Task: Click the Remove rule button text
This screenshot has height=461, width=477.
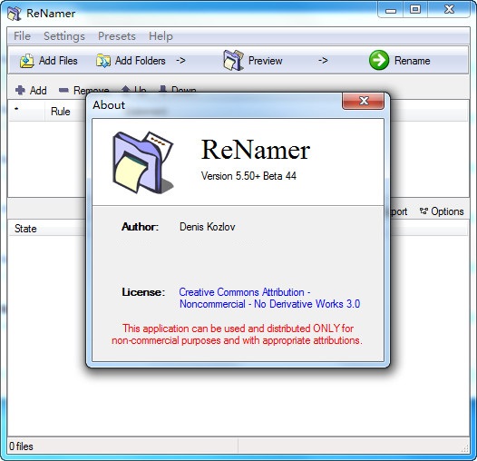Action: (92, 90)
